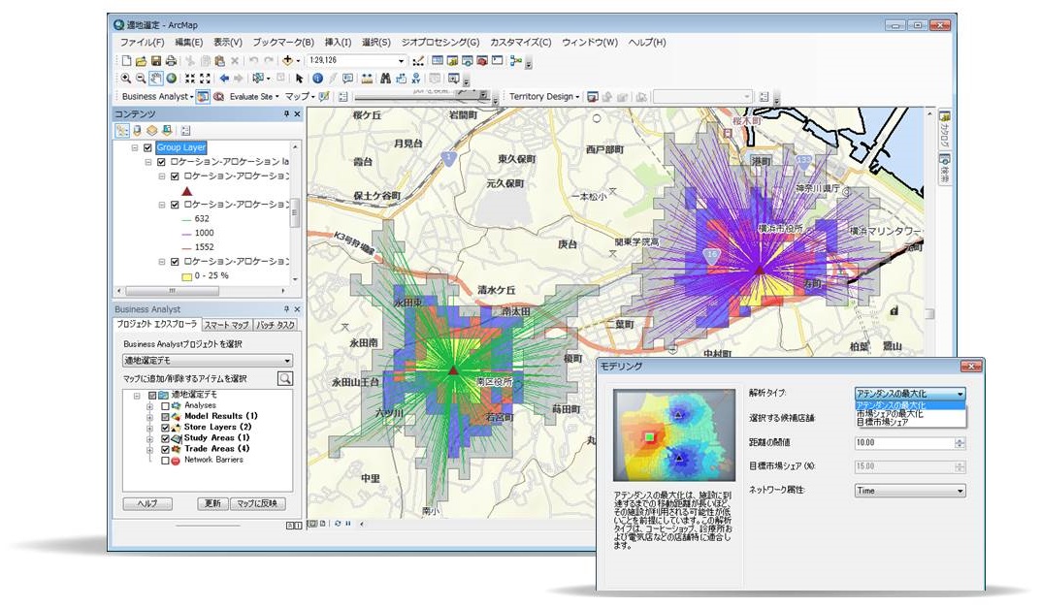1041x608 pixels.
Task: Click the Add Data icon
Action: click(x=287, y=60)
